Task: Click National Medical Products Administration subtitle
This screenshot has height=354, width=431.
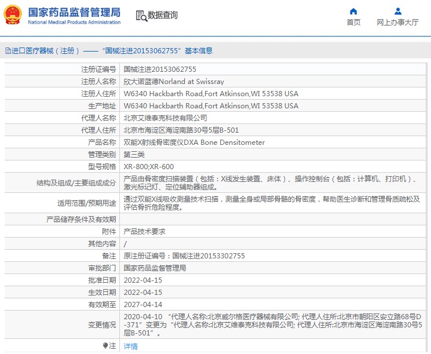Action: pyautogui.click(x=74, y=22)
